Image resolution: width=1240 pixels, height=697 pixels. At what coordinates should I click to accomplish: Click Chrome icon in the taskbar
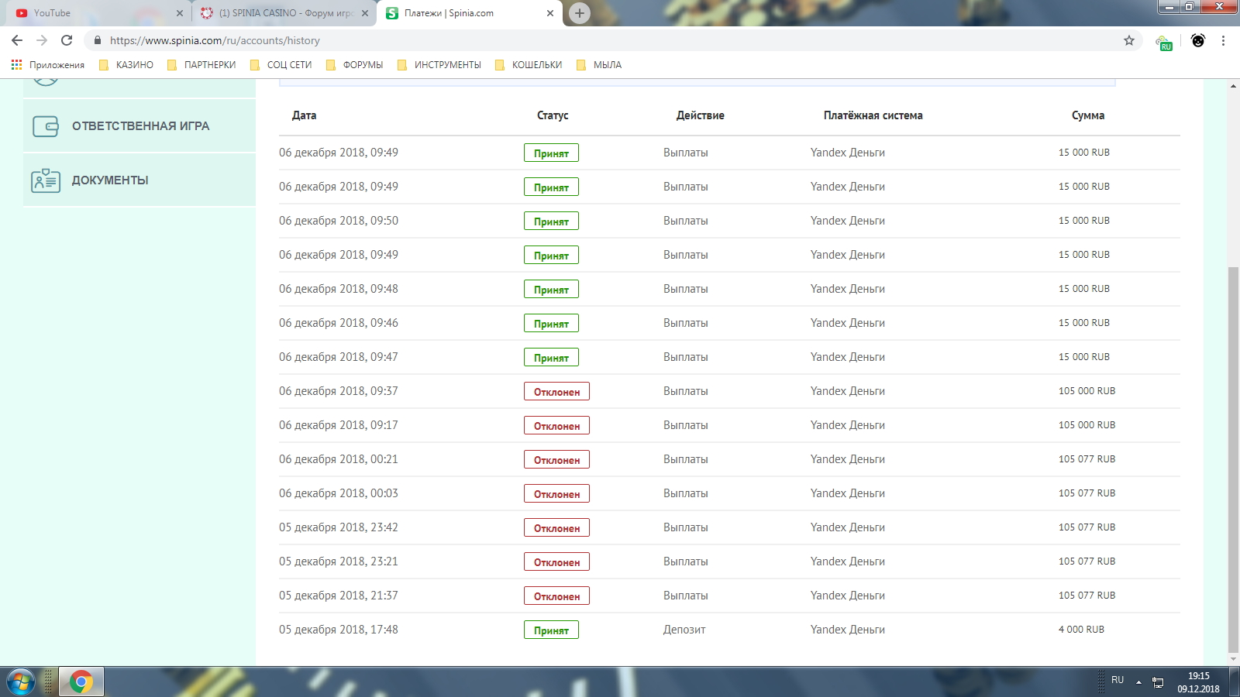[81, 682]
